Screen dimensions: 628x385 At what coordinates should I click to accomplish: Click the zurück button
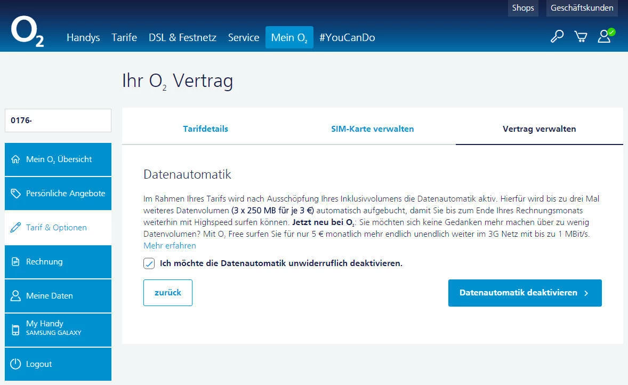click(x=168, y=292)
